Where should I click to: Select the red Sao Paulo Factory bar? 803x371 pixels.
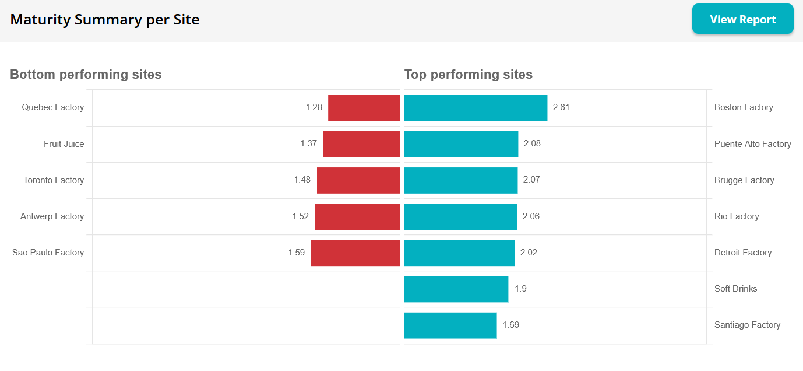pyautogui.click(x=355, y=253)
